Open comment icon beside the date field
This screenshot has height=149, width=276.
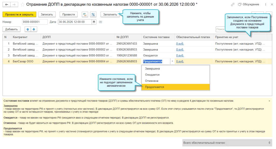click(101, 22)
